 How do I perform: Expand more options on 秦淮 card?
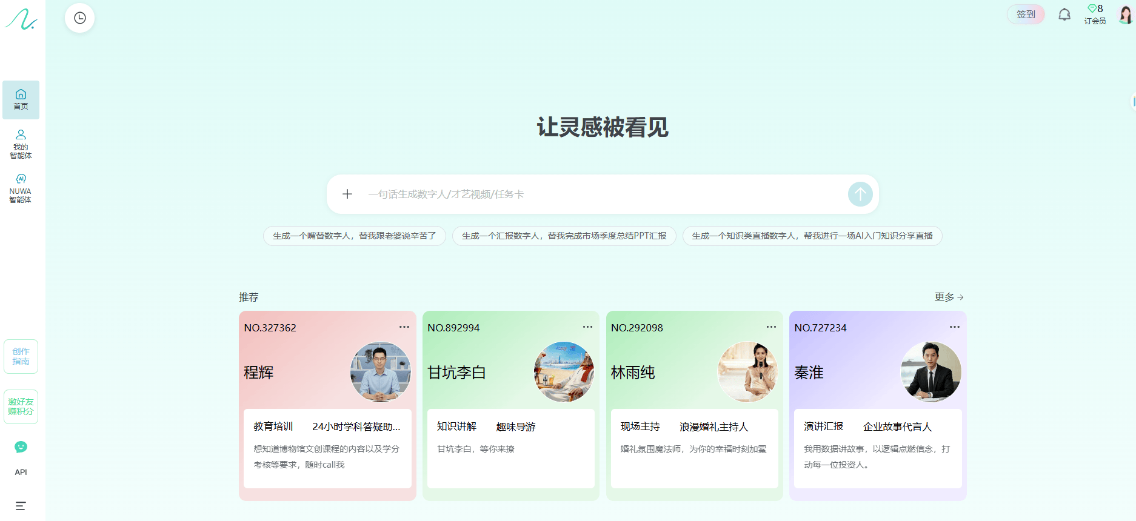click(x=954, y=327)
